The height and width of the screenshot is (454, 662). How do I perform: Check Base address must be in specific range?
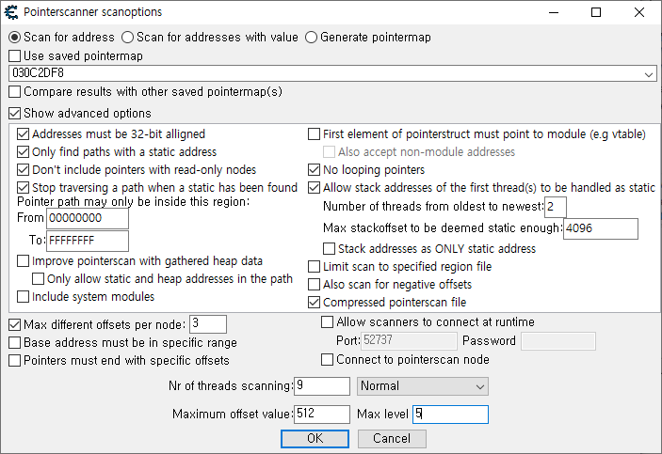[14, 343]
